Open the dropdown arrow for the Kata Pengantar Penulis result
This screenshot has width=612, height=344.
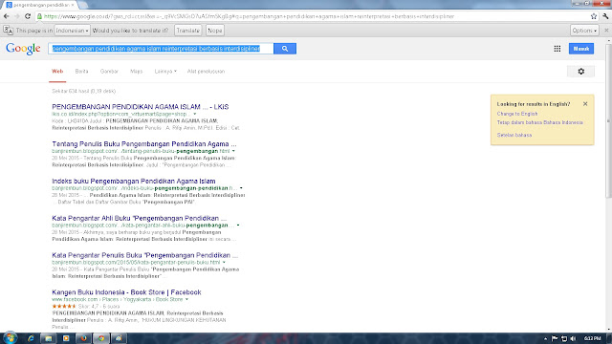tap(224, 263)
